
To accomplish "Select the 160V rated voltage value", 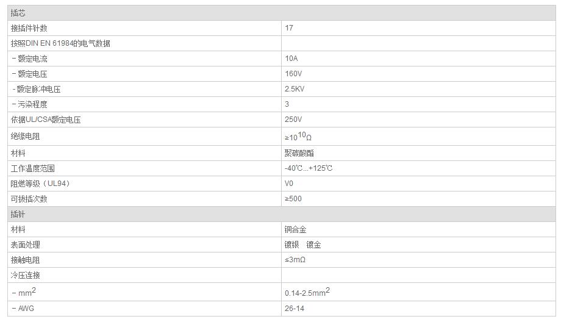I will 293,74.
